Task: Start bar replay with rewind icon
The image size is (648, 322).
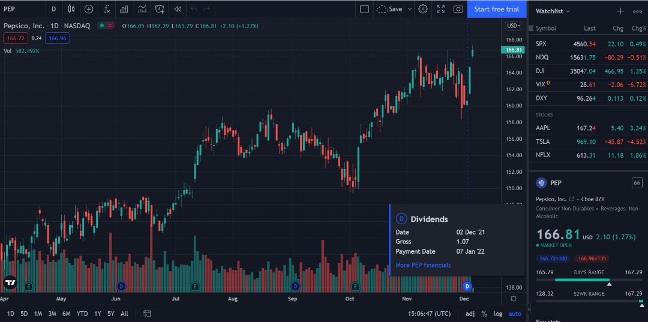Action: coord(178,9)
